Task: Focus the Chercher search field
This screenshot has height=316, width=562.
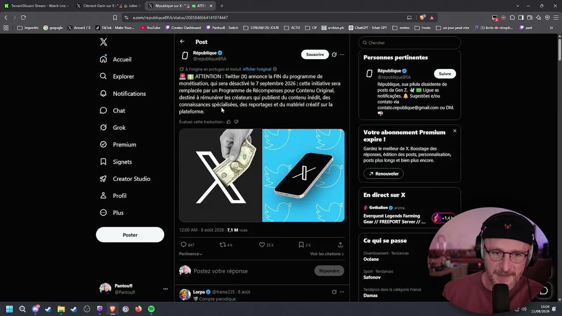Action: [410, 43]
